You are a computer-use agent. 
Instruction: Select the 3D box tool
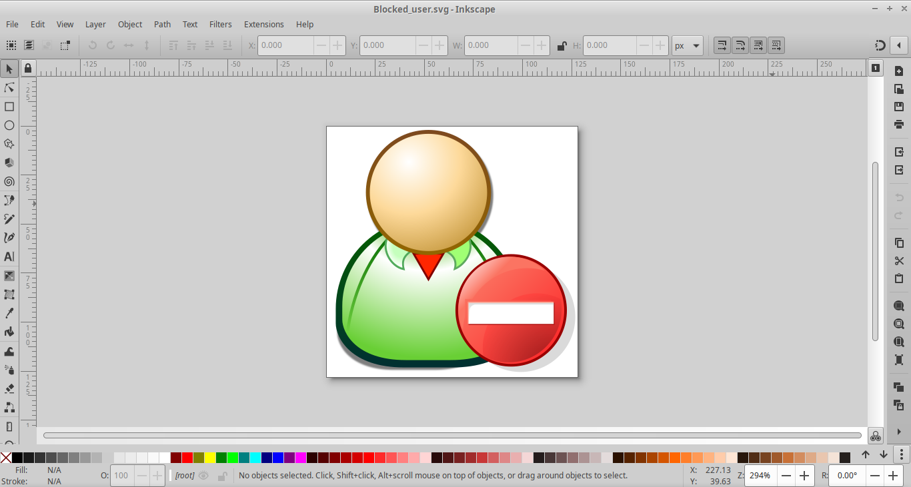click(9, 163)
